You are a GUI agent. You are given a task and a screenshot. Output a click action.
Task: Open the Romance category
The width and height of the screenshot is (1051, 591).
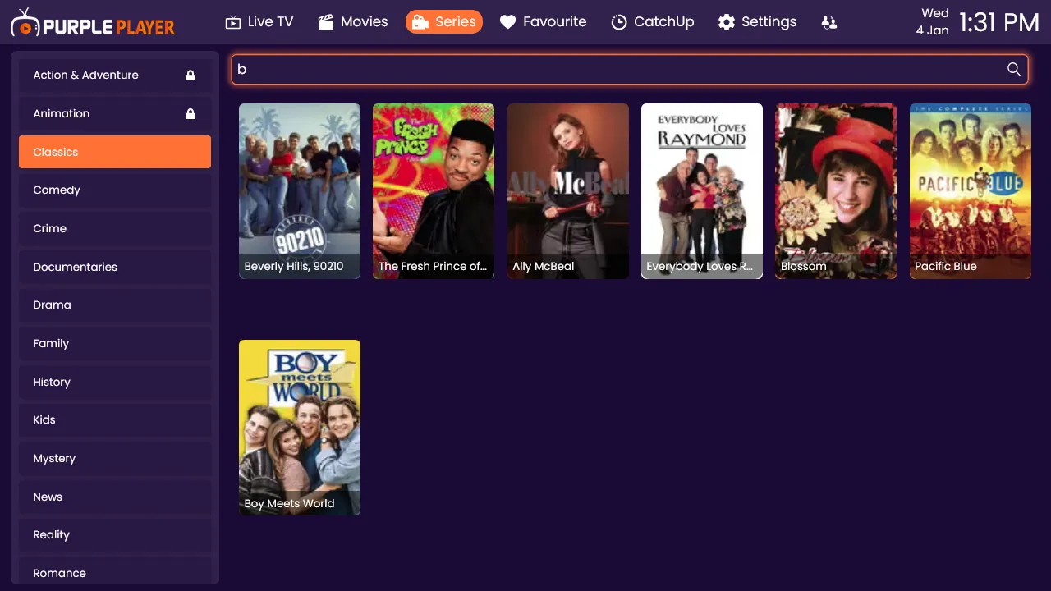115,571
